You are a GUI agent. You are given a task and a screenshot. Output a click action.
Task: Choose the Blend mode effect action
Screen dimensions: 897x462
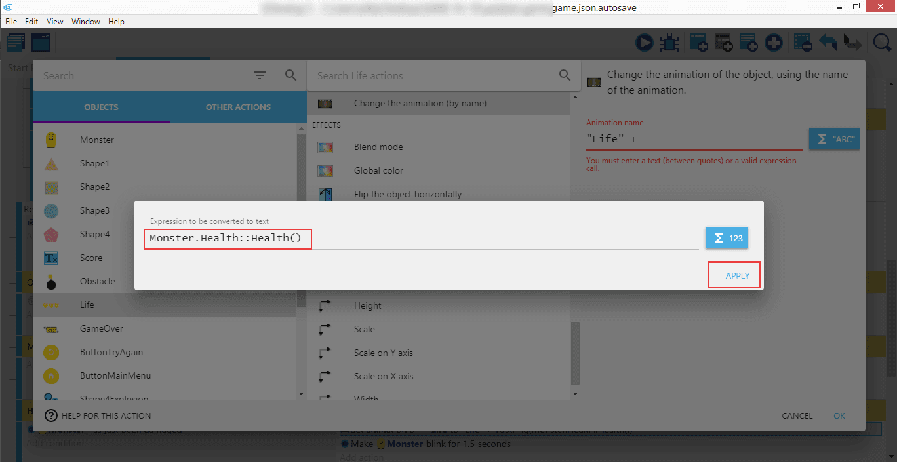[378, 147]
